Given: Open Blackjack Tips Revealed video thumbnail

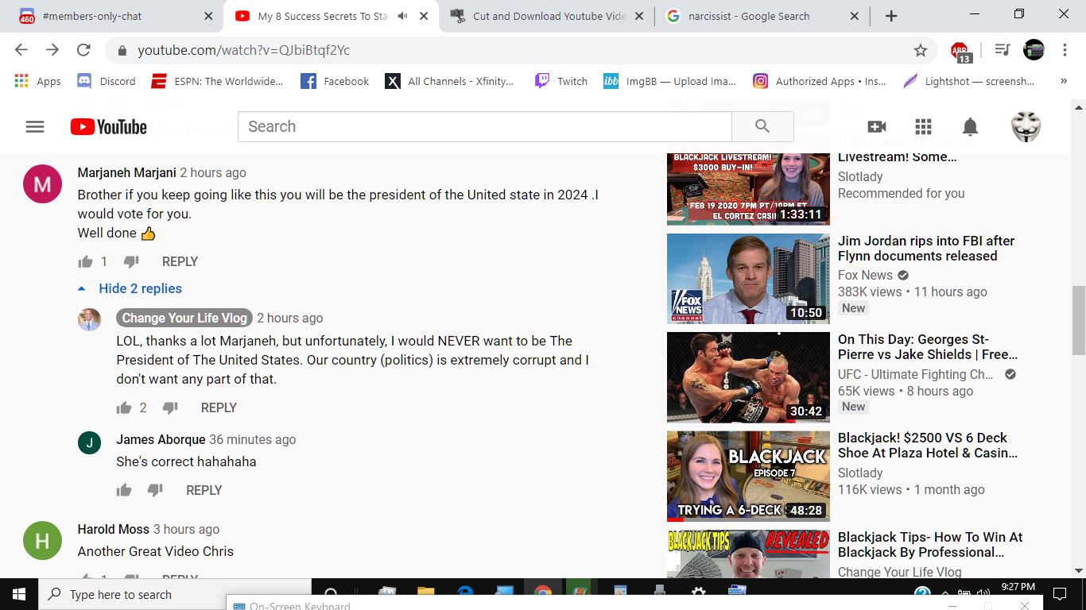Looking at the screenshot, I should tap(748, 554).
